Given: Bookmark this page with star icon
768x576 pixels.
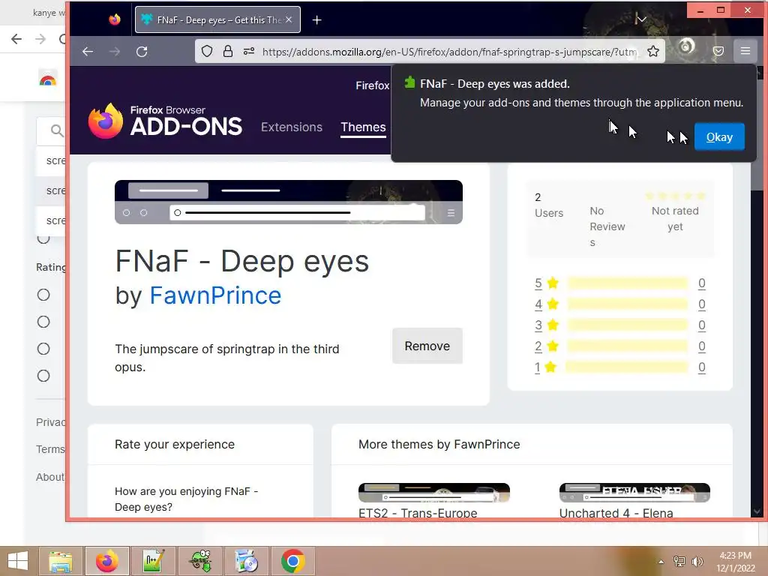Looking at the screenshot, I should (x=653, y=51).
